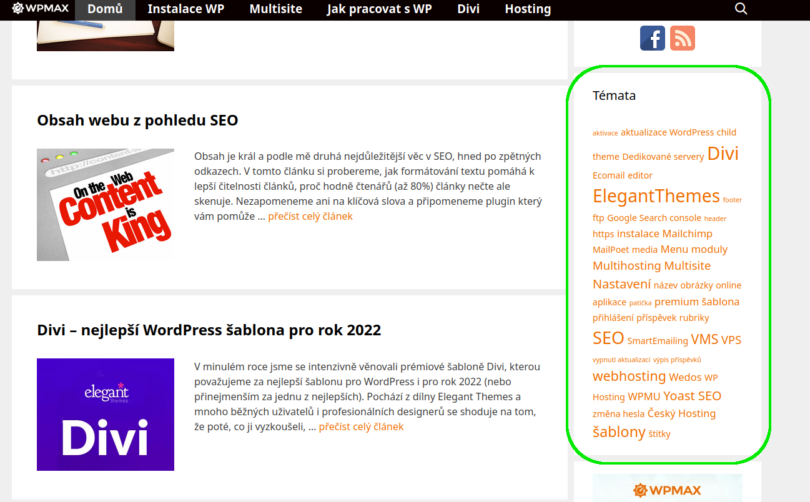This screenshot has height=502, width=810.
Task: Open the RSS feed icon
Action: (683, 38)
